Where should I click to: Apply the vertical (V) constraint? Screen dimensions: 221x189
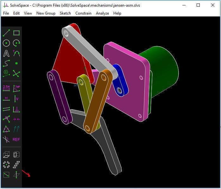coord(16,98)
